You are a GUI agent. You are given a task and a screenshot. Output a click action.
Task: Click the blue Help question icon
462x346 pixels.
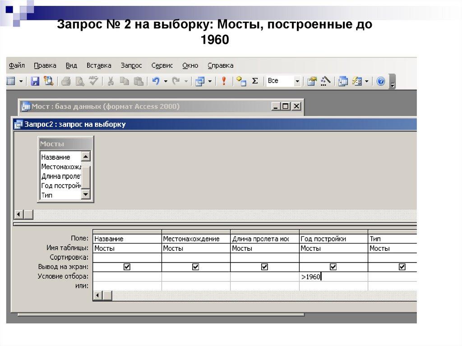coord(381,81)
